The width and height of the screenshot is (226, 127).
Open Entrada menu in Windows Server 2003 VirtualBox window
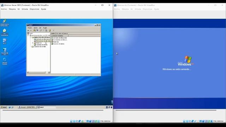point(25,9)
